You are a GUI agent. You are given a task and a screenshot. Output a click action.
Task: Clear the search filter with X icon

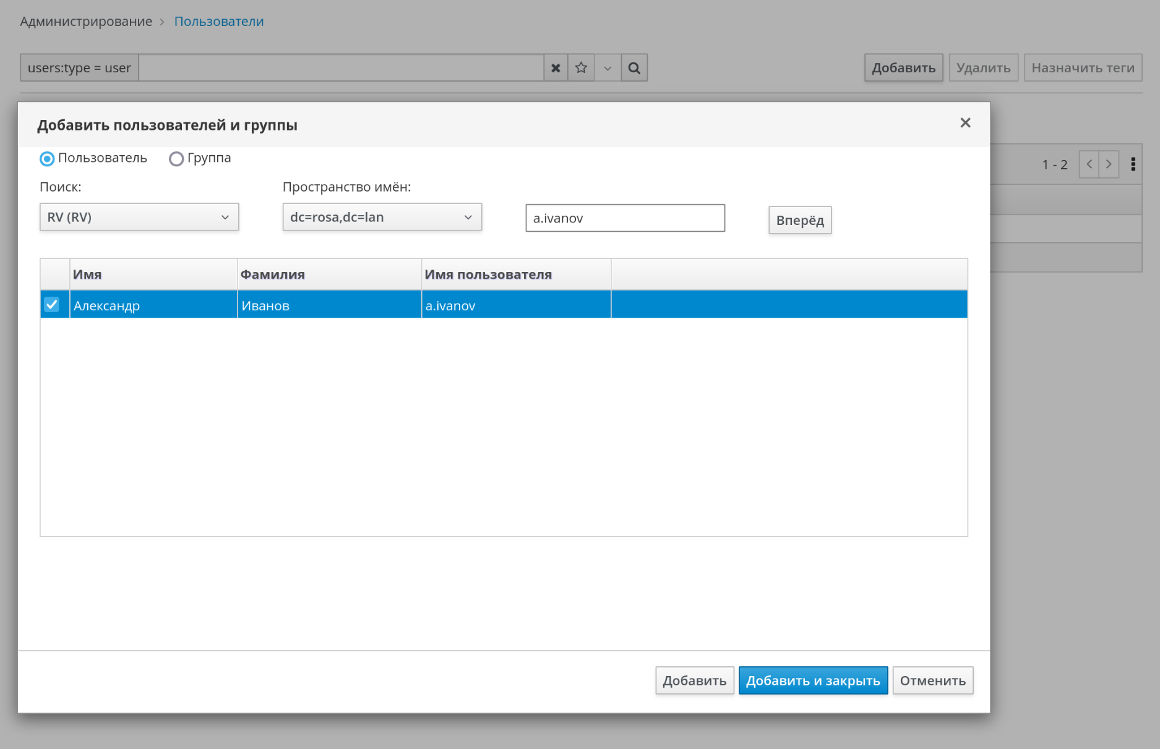point(556,68)
